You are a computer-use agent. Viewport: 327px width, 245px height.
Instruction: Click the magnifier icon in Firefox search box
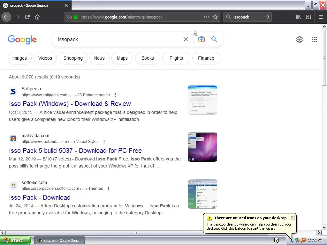(x=229, y=17)
